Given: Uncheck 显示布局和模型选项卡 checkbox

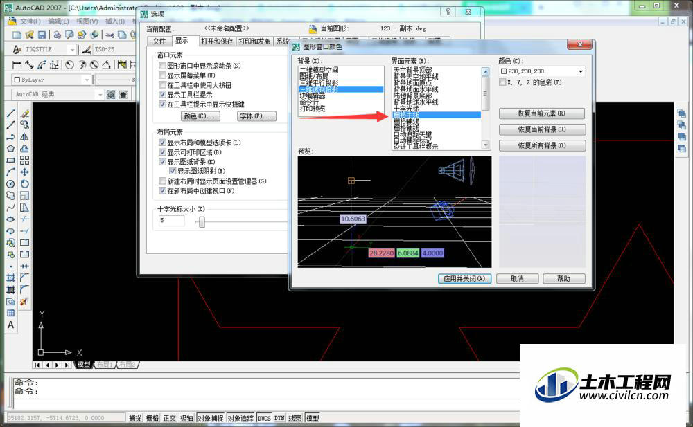Looking at the screenshot, I should point(163,143).
